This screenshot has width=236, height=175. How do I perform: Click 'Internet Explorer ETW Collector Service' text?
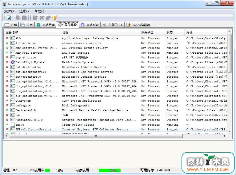[95, 129]
